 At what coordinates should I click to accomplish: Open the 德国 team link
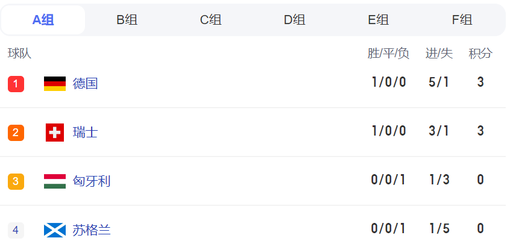(86, 84)
